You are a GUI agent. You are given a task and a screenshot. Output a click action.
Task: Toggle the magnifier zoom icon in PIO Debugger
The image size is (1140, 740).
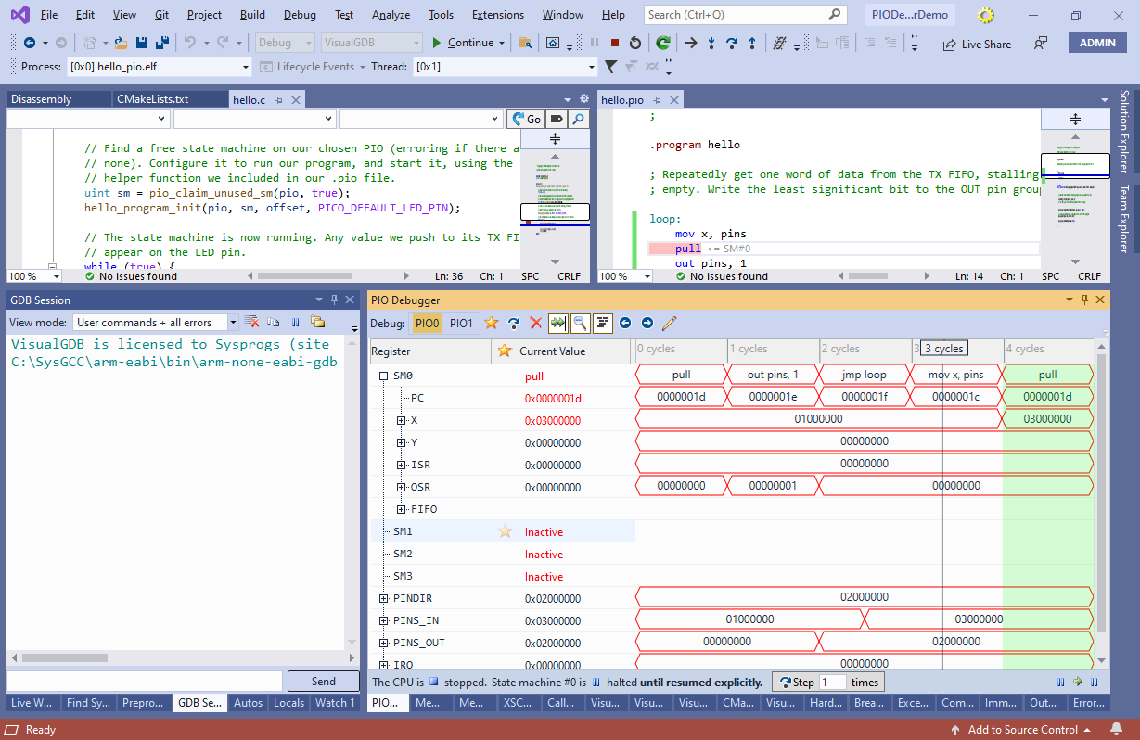point(580,323)
